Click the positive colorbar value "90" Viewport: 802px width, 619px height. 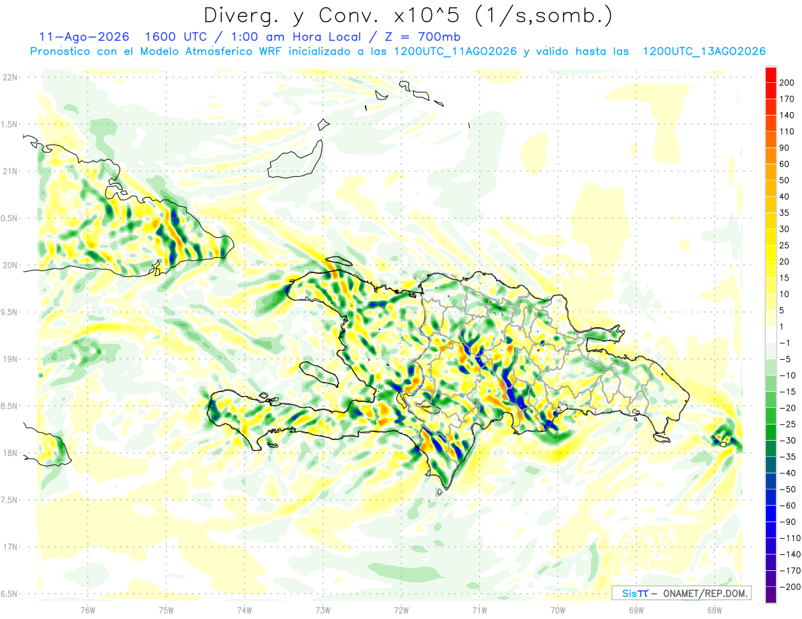785,148
